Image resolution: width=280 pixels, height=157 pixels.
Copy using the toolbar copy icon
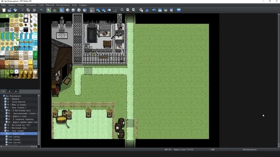pos(28,10)
